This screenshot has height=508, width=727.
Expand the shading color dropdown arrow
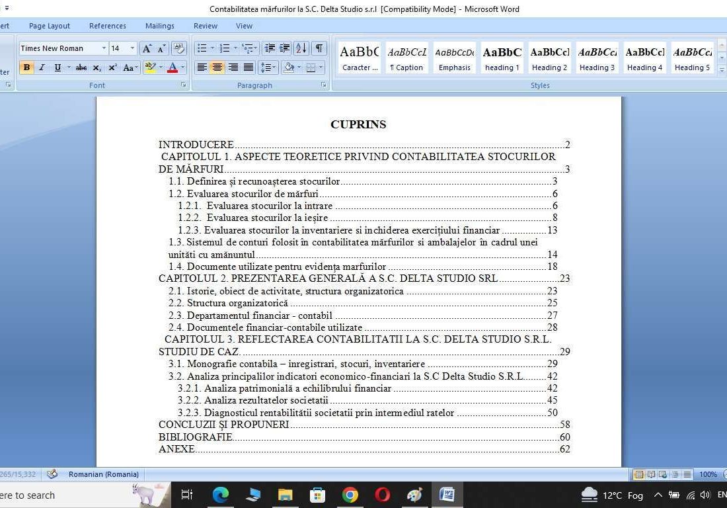(x=299, y=67)
